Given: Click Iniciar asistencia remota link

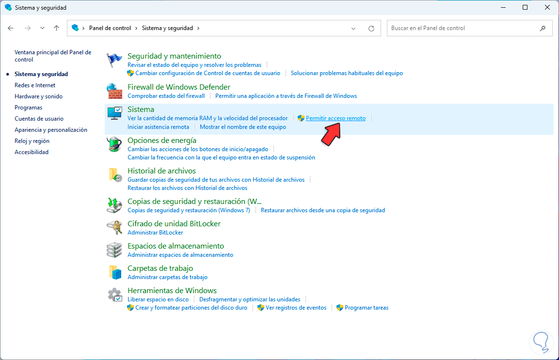Looking at the screenshot, I should (158, 127).
